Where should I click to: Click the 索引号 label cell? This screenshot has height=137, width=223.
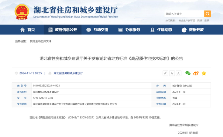coord(22,86)
